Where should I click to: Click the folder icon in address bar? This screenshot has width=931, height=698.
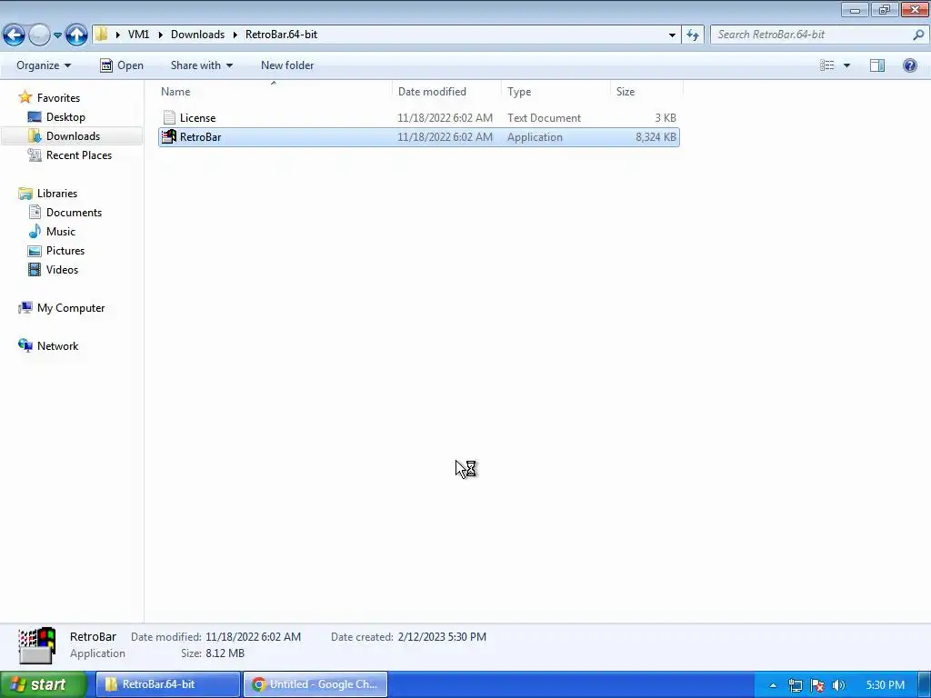102,35
